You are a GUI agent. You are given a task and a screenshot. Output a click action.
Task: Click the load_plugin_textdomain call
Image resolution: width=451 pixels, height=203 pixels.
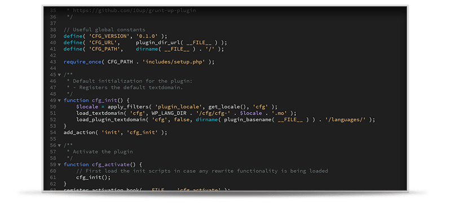click(x=110, y=120)
